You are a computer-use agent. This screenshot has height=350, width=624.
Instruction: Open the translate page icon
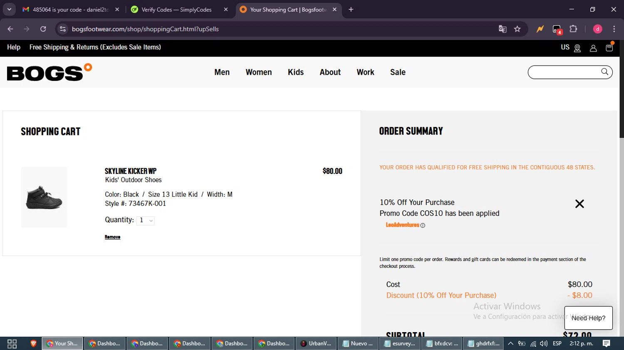[x=503, y=29]
